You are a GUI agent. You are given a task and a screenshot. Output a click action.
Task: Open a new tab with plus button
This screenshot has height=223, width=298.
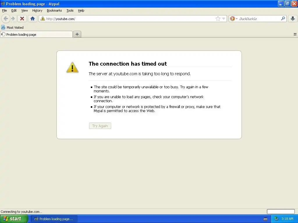point(77,34)
